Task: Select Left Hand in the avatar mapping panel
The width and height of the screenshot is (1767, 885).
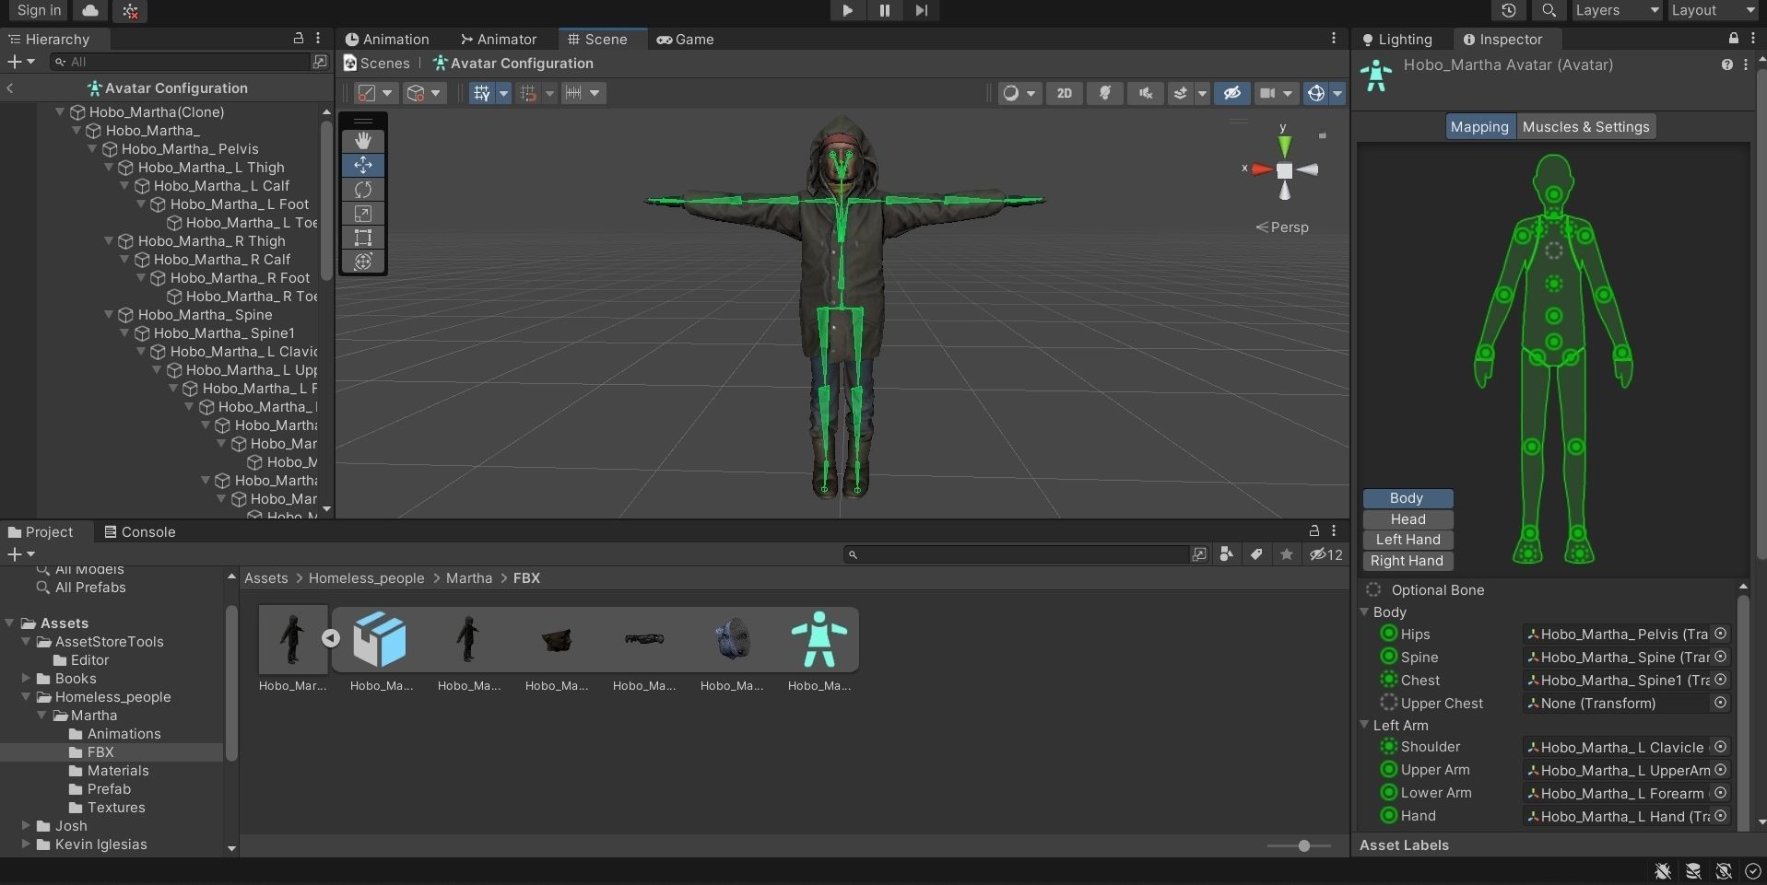Action: click(1407, 539)
